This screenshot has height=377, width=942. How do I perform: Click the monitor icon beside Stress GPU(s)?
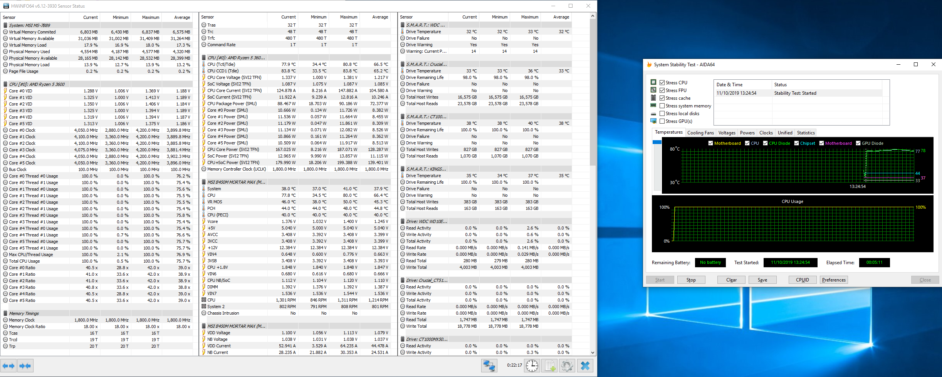pos(653,121)
